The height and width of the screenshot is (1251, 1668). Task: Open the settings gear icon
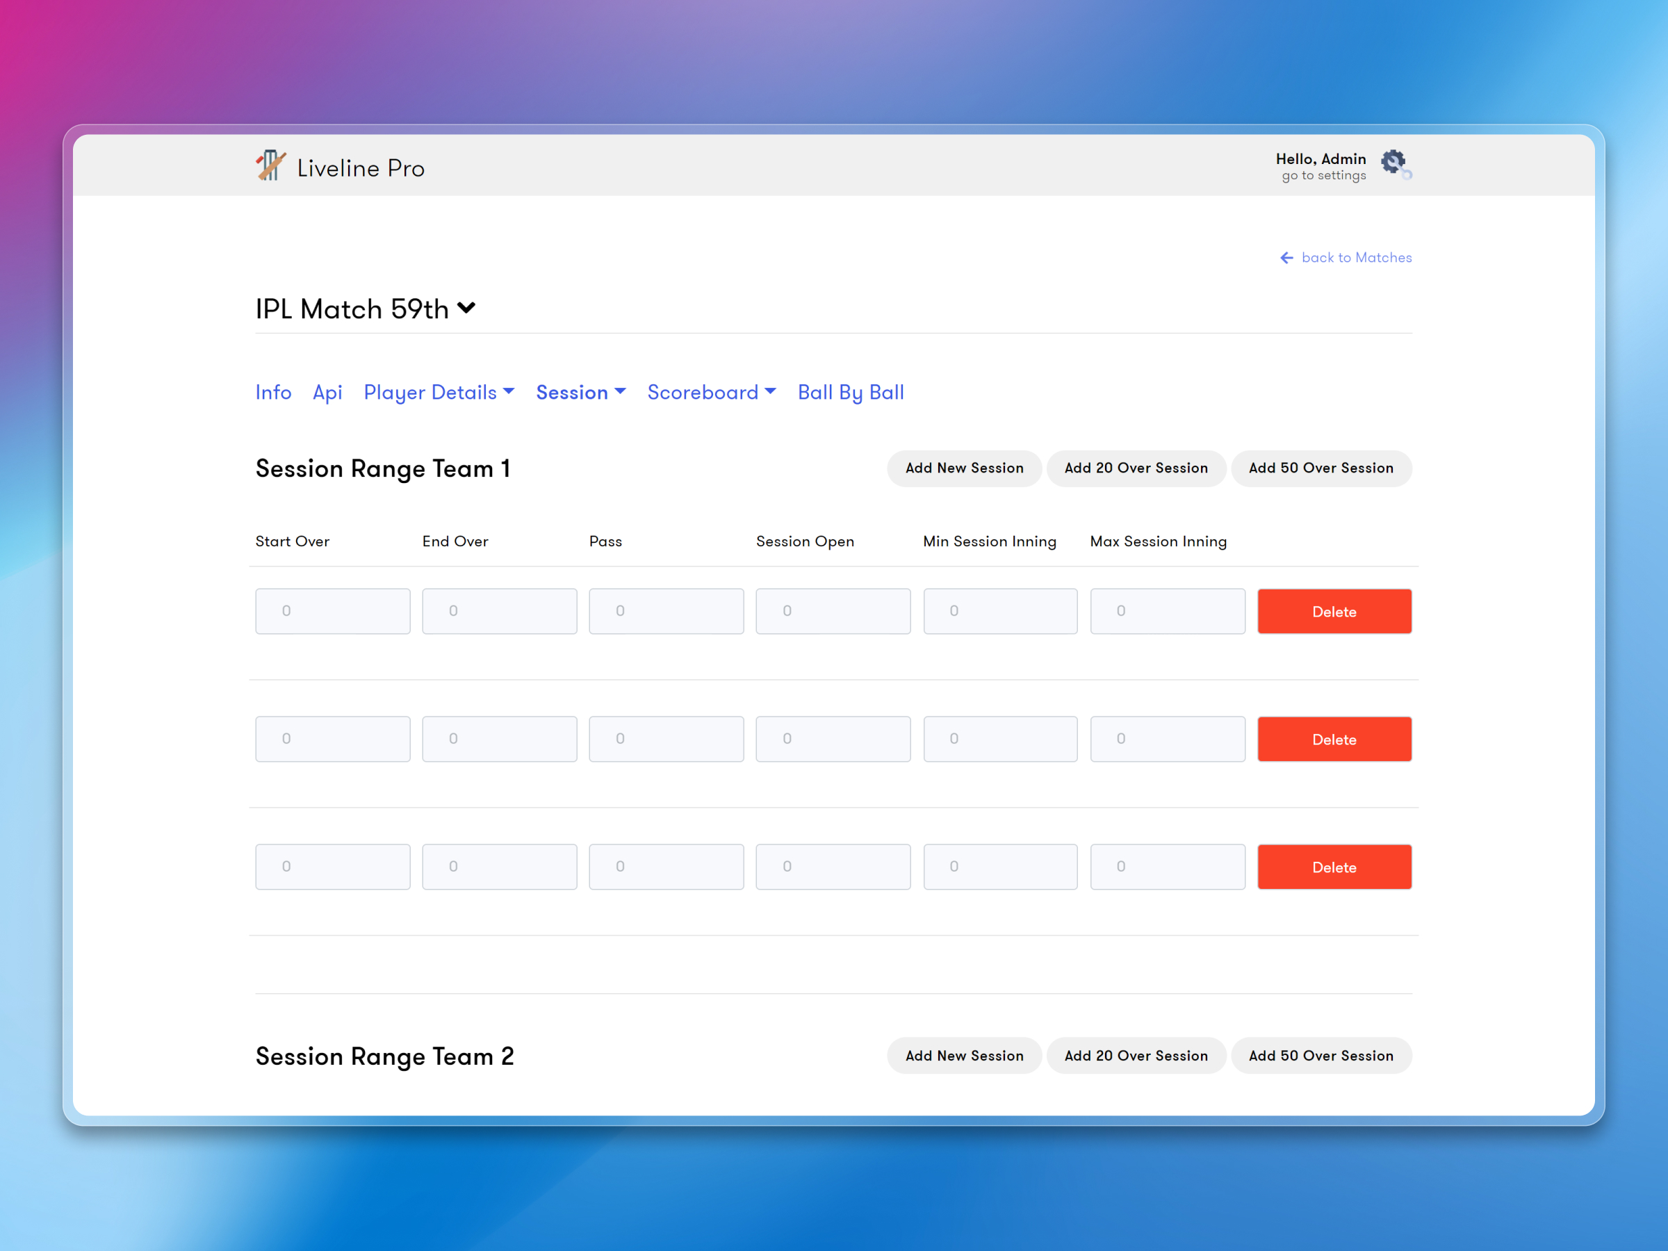[1393, 161]
